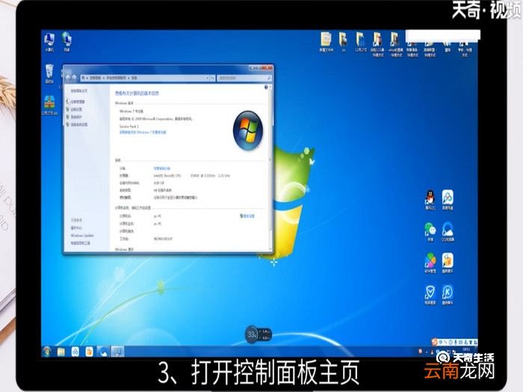Click the "WORKGROUP" value
The image size is (523, 392).
click(x=163, y=239)
